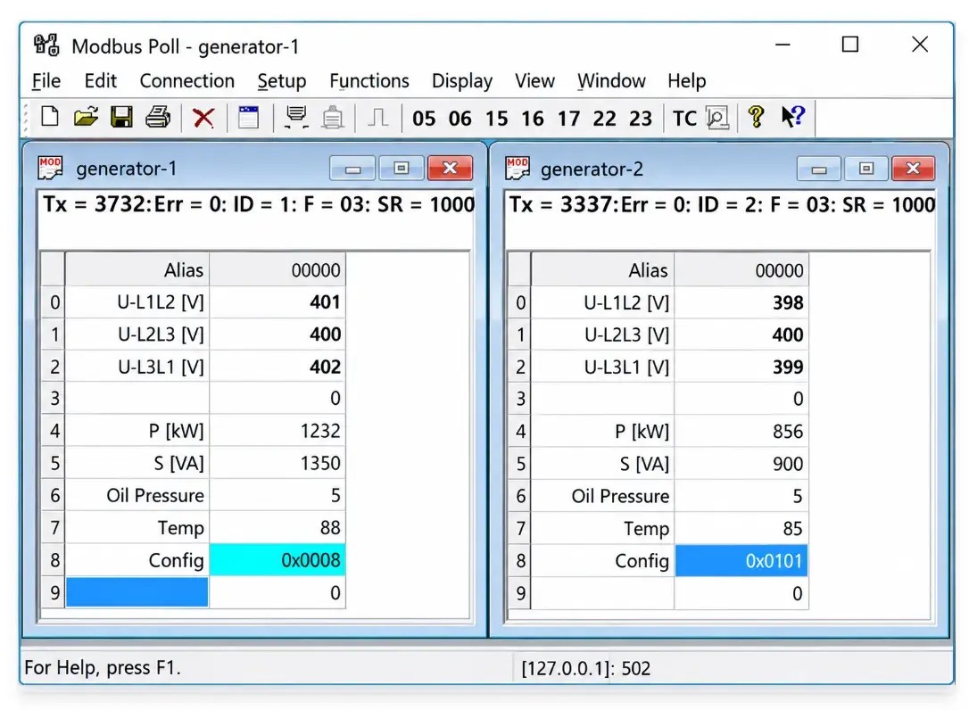Minimize the generator-1 child window

pyautogui.click(x=352, y=168)
